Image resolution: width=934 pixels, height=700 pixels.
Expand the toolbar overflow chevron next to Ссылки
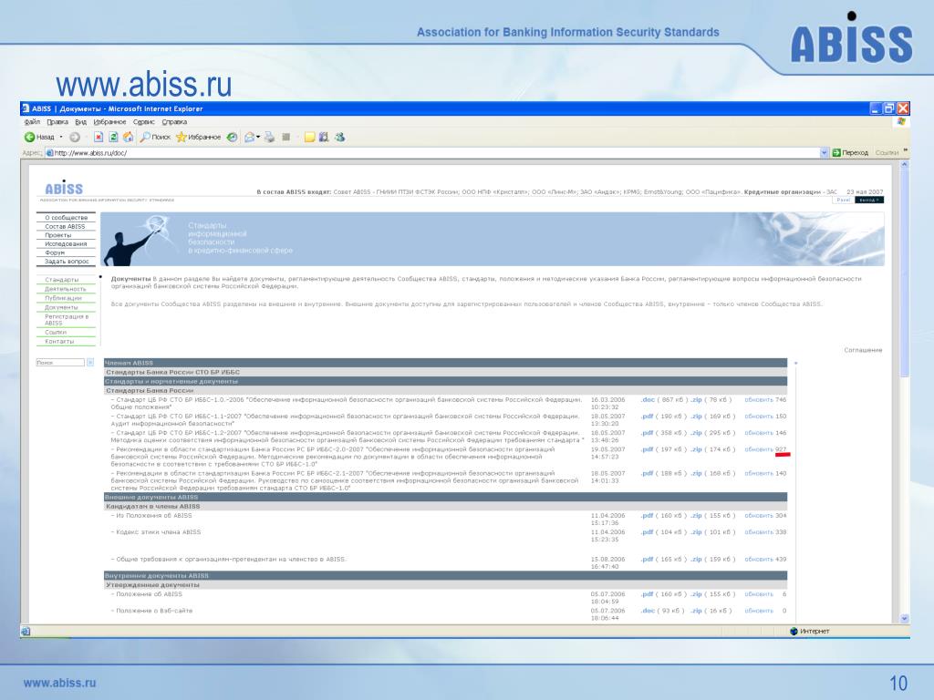pos(906,150)
